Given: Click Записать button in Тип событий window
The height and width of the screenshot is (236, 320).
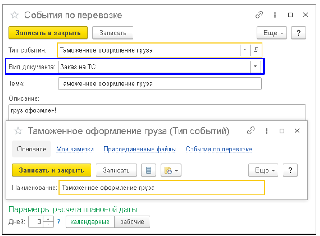Looking at the screenshot, I should tap(116, 170).
